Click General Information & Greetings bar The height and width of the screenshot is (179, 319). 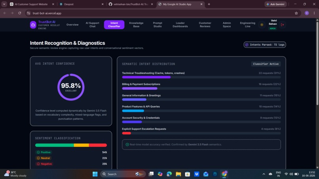pos(201,100)
